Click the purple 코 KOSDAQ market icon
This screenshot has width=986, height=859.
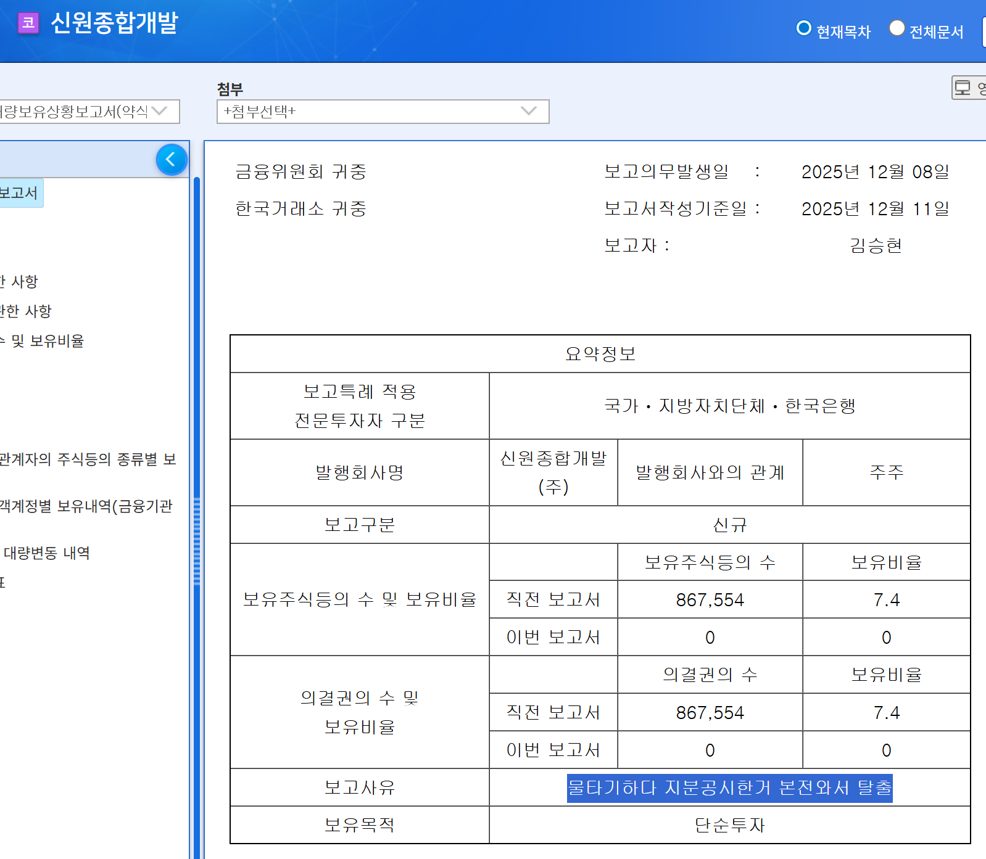coord(28,23)
